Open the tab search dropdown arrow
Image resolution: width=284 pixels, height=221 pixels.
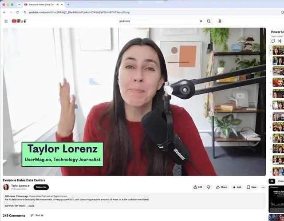click(19, 4)
